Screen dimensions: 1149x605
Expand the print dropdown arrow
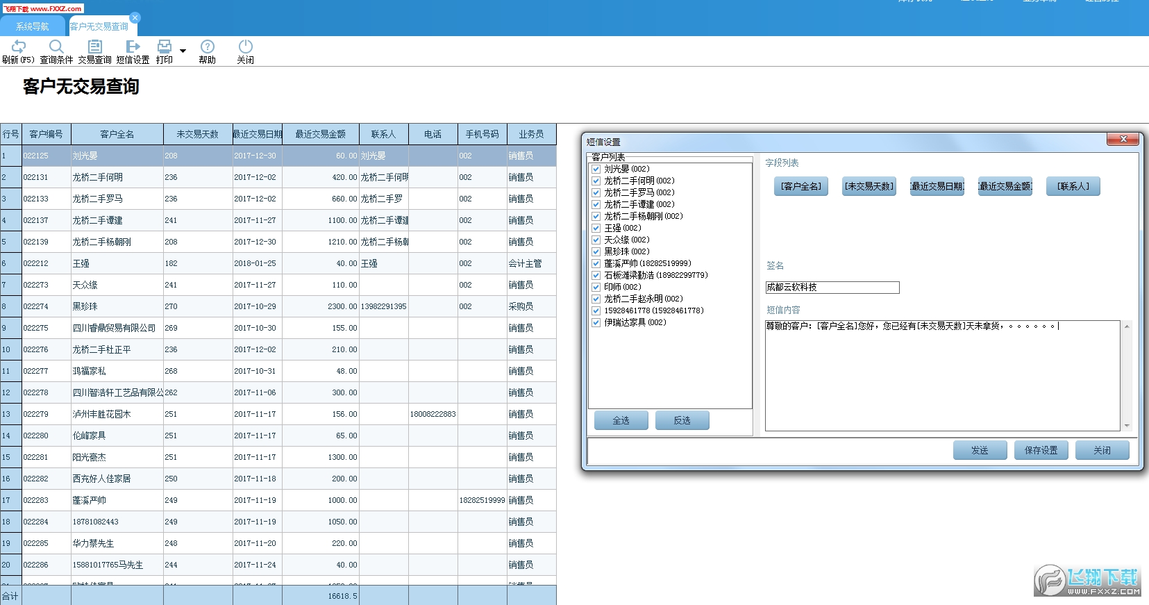point(183,51)
